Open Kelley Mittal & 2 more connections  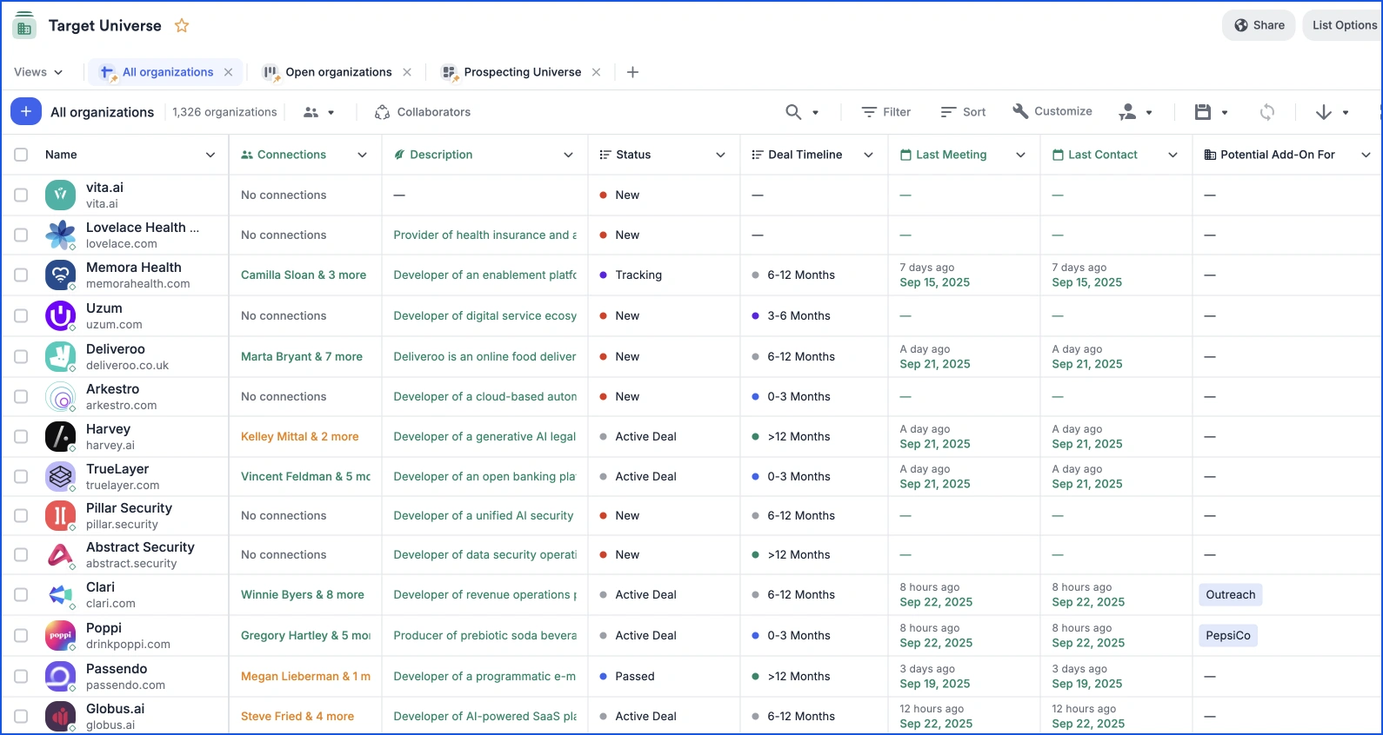(299, 436)
